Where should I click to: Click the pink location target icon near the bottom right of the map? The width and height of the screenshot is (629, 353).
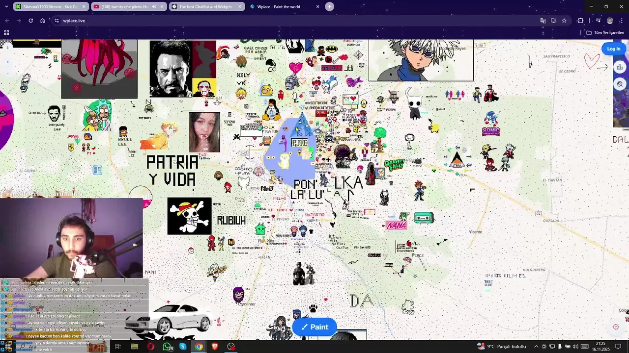(x=616, y=327)
